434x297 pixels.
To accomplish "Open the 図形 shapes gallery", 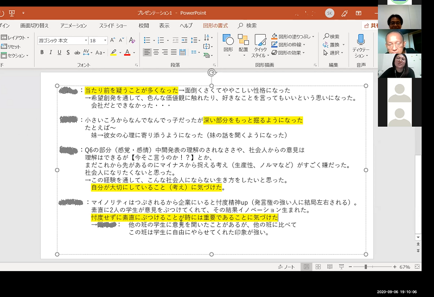I will pos(228,43).
